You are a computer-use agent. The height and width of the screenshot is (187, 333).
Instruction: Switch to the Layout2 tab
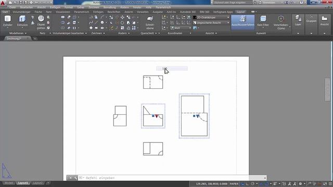[x=37, y=183]
